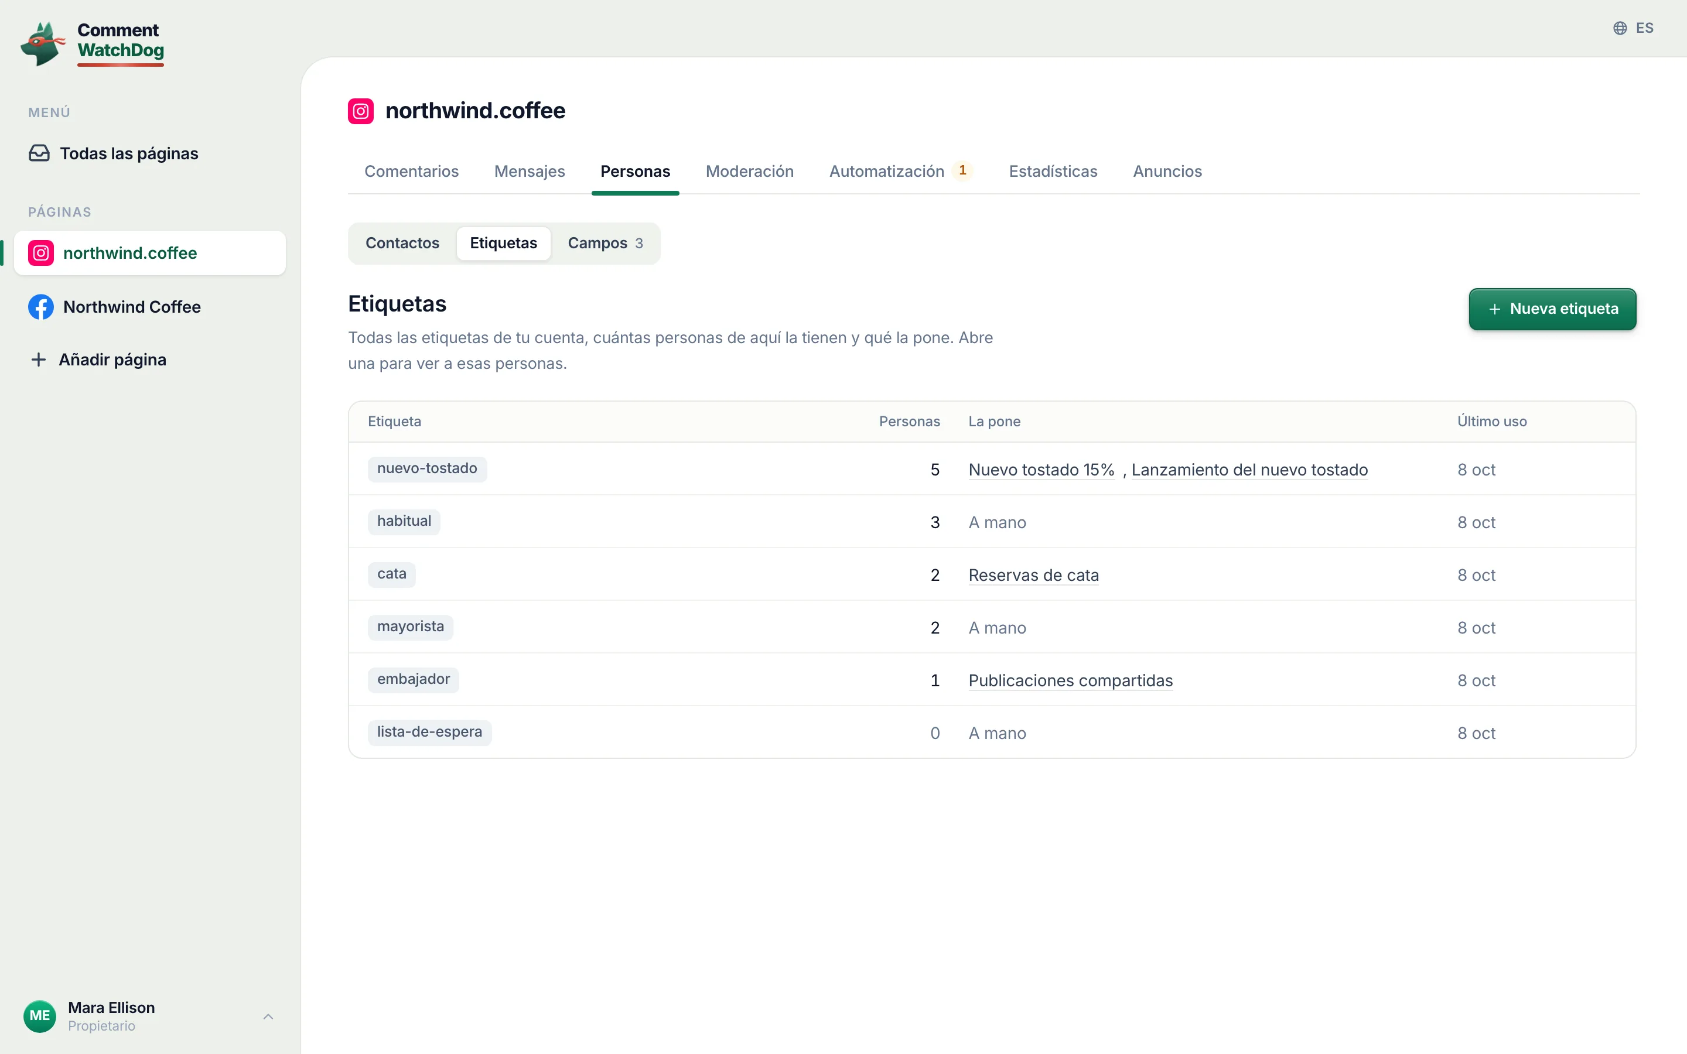Expand the Mara Ellison account menu chevron
The width and height of the screenshot is (1687, 1054).
tap(268, 1017)
